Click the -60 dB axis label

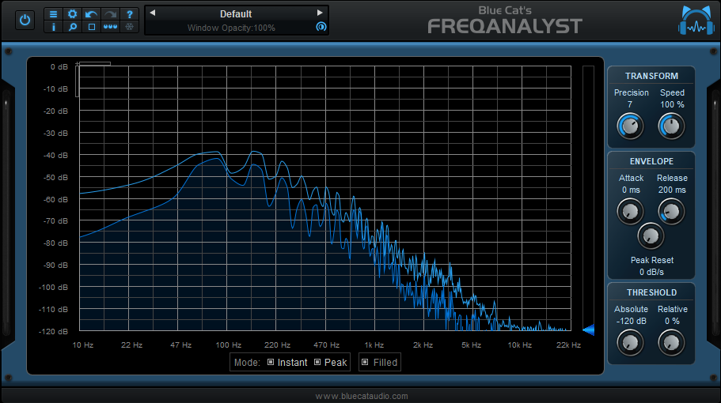point(55,200)
